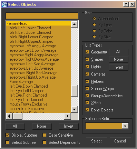Click Invert button in List Types

pyautogui.click(x=119, y=67)
